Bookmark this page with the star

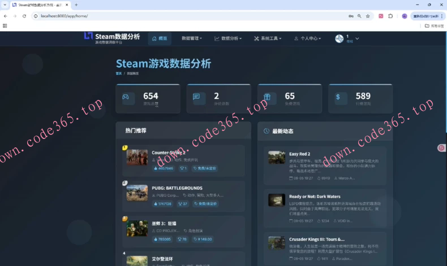368,16
